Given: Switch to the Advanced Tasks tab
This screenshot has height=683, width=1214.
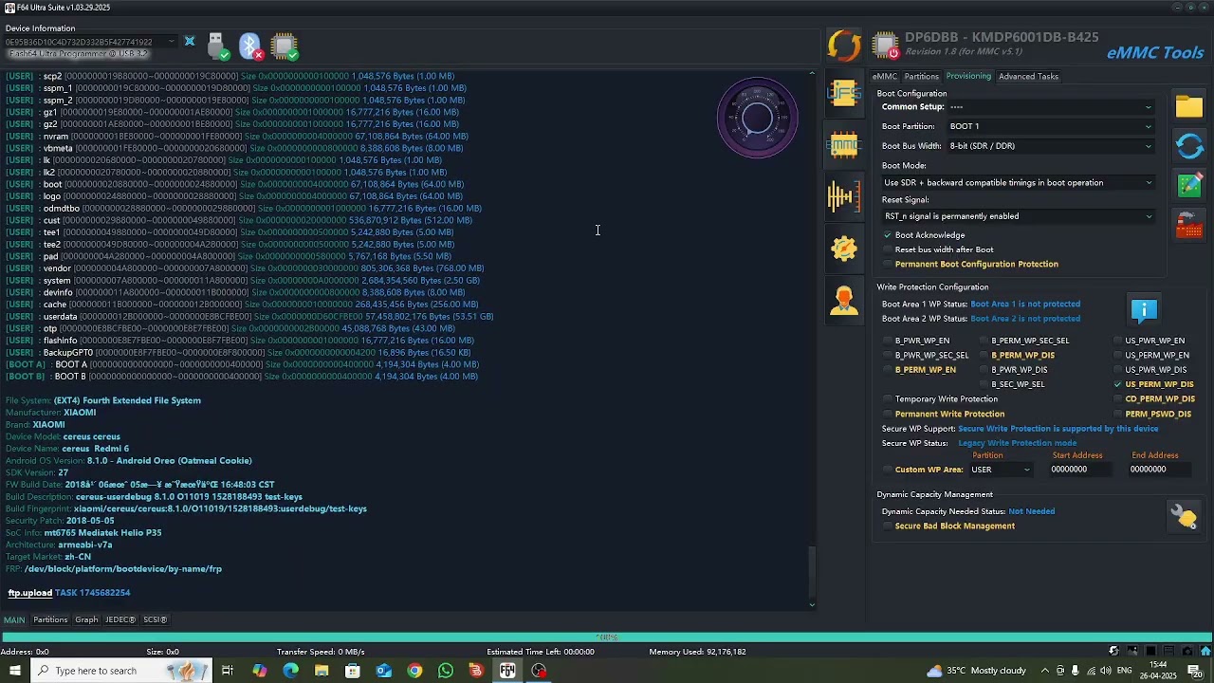Looking at the screenshot, I should 1028,76.
